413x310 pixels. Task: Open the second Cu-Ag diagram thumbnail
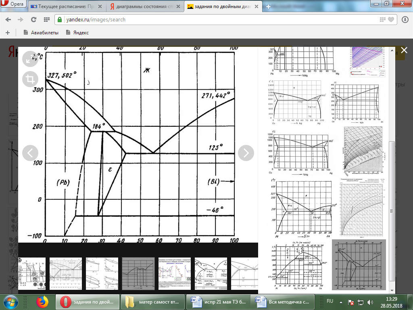301,153
